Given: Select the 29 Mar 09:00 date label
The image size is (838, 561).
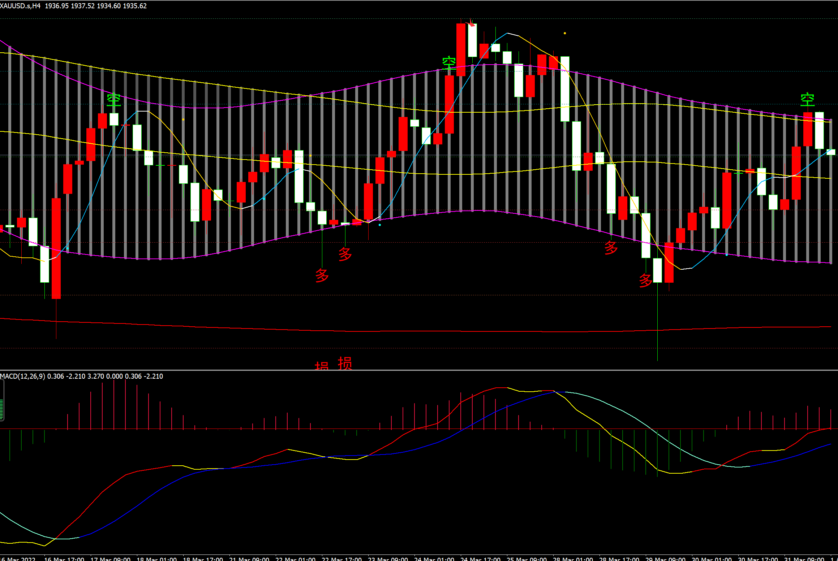Looking at the screenshot, I should tap(665, 558).
